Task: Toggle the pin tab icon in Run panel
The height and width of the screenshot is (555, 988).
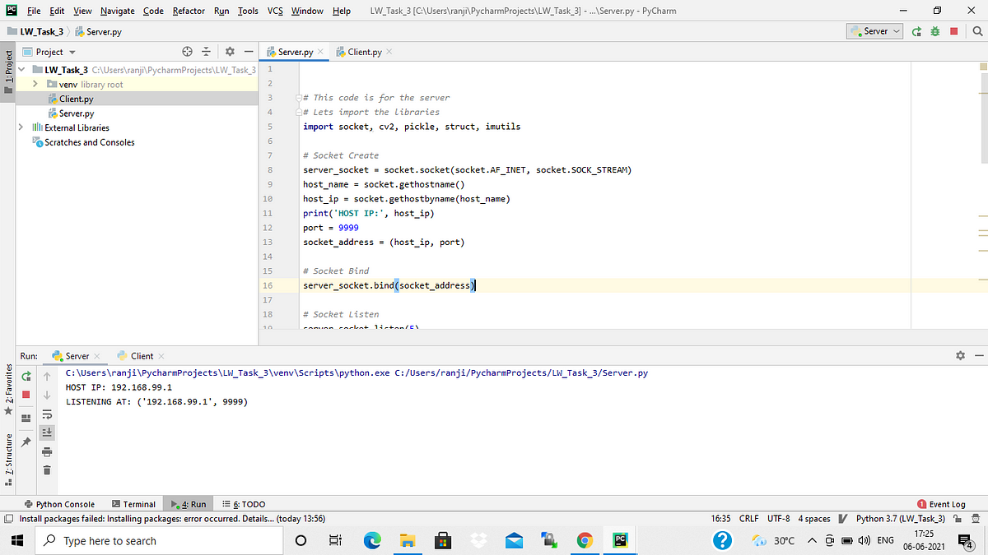Action: [x=26, y=442]
